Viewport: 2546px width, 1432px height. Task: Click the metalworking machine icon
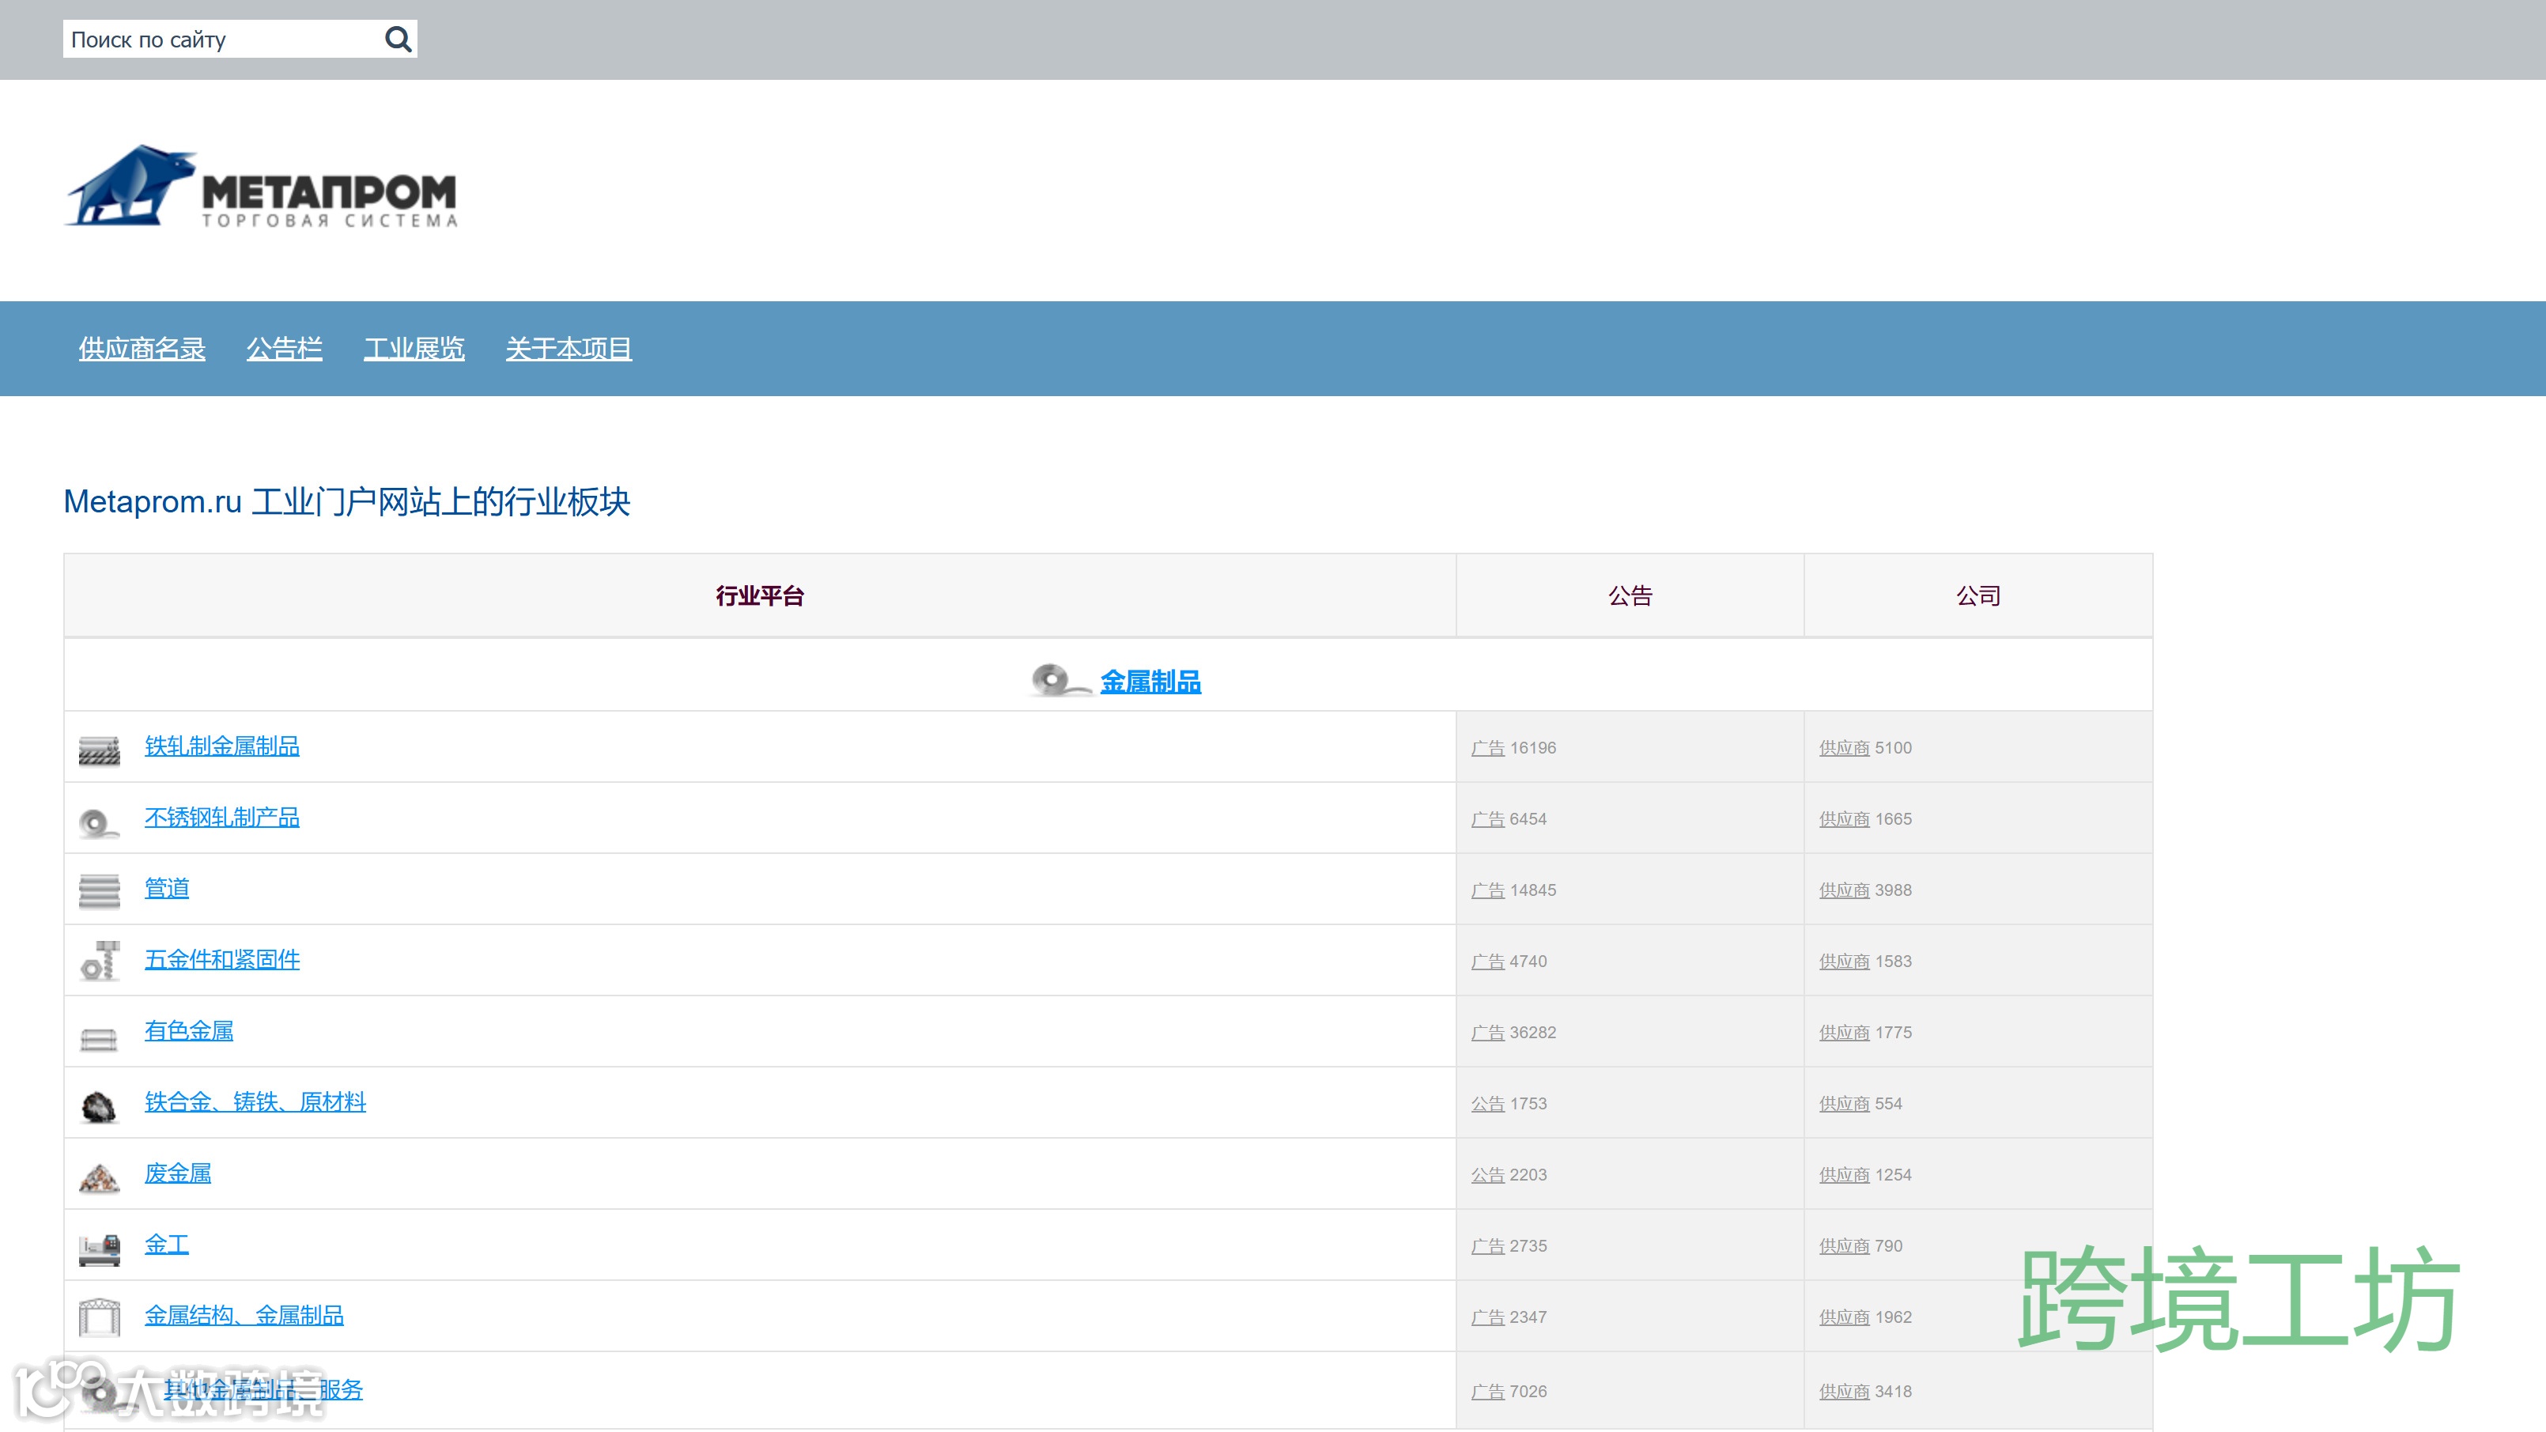[99, 1249]
